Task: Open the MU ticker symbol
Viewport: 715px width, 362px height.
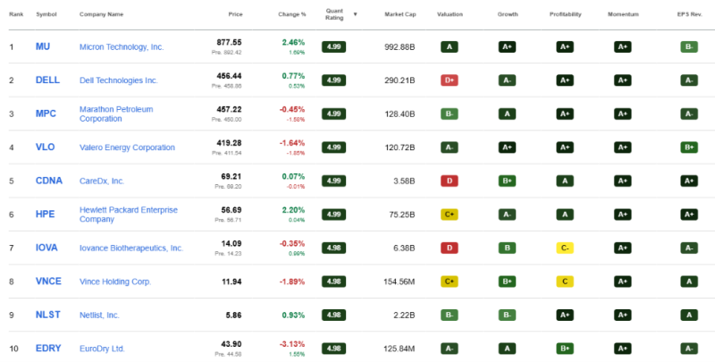Action: (43, 46)
